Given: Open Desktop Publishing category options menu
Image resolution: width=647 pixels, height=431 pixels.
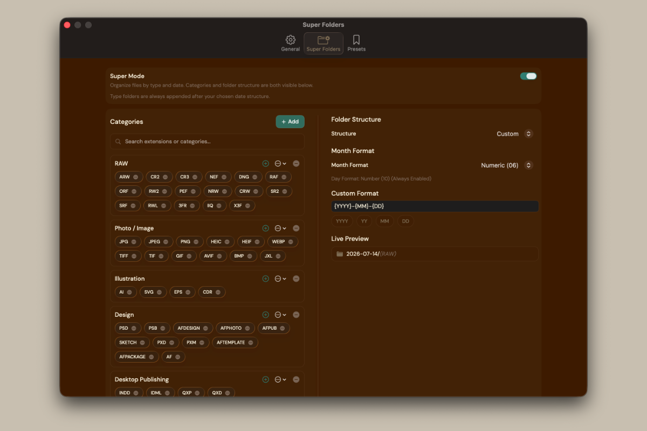Looking at the screenshot, I should tap(280, 379).
